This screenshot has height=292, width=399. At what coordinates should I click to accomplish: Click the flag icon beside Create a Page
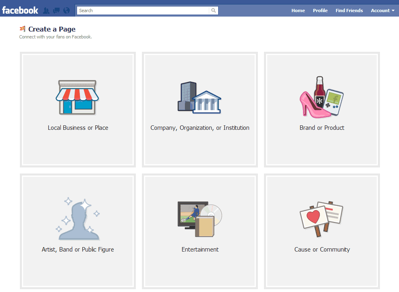tap(23, 29)
